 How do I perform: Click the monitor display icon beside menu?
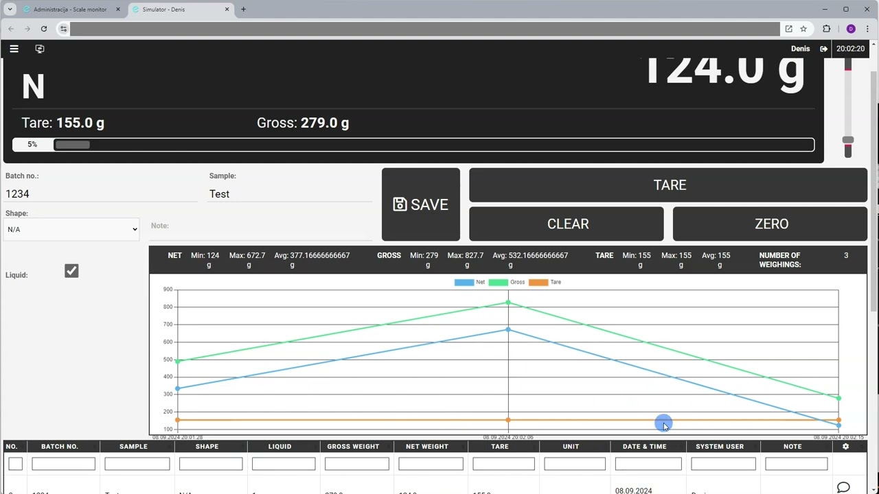pos(40,49)
